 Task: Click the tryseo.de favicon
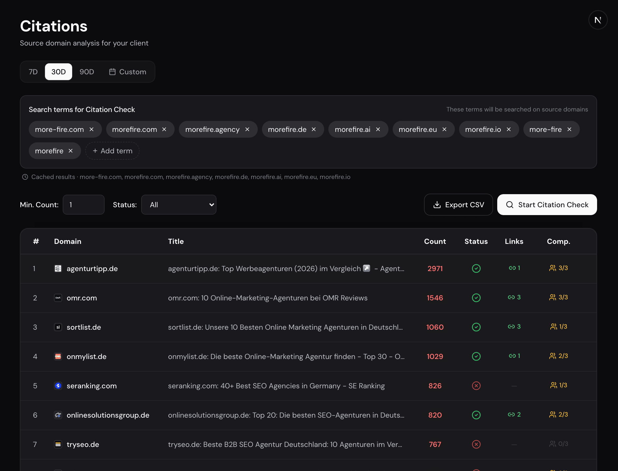pyautogui.click(x=58, y=444)
